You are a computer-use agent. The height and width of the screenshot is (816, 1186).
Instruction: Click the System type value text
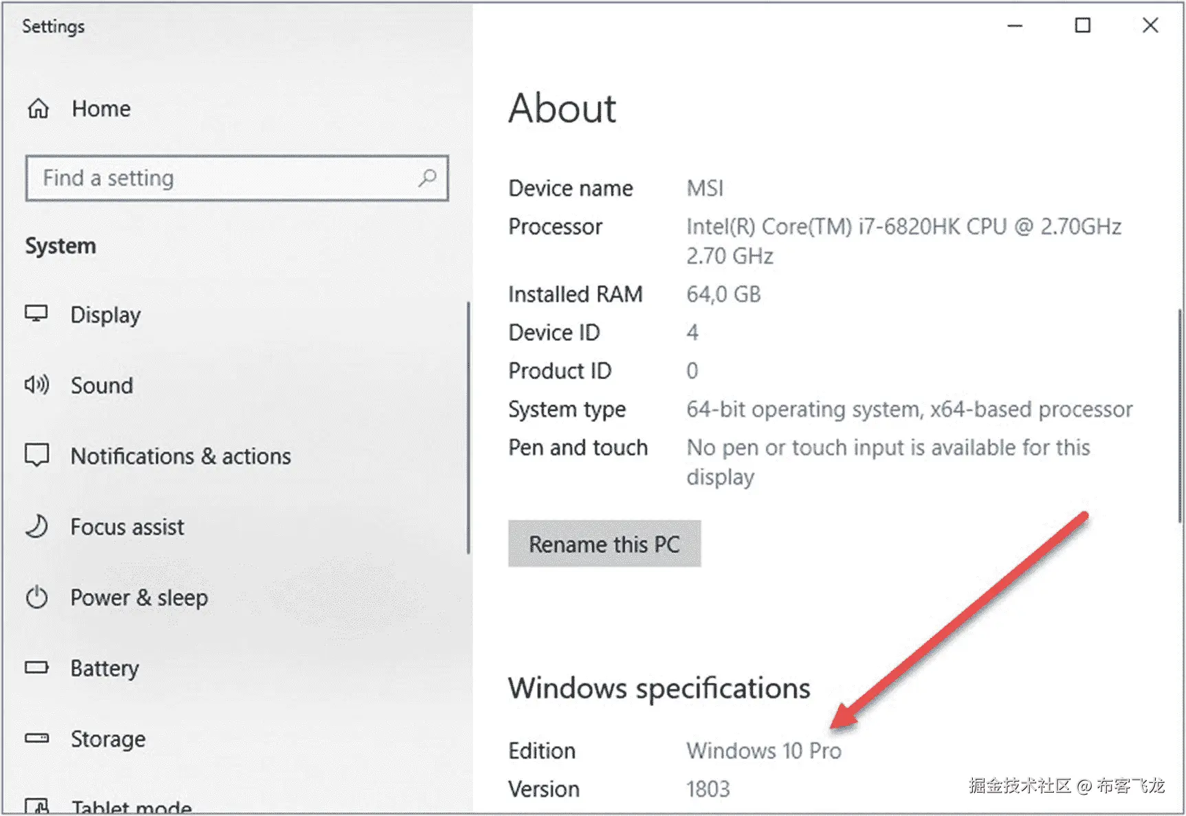909,410
